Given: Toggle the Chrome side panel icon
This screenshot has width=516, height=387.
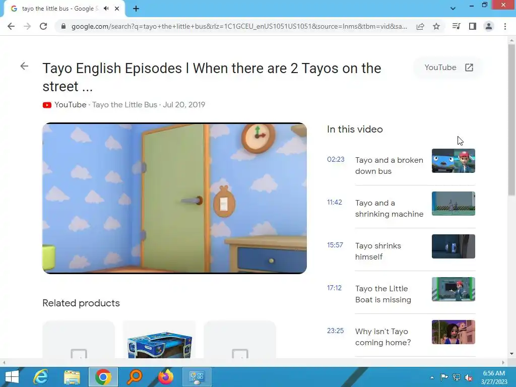Looking at the screenshot, I should (473, 26).
